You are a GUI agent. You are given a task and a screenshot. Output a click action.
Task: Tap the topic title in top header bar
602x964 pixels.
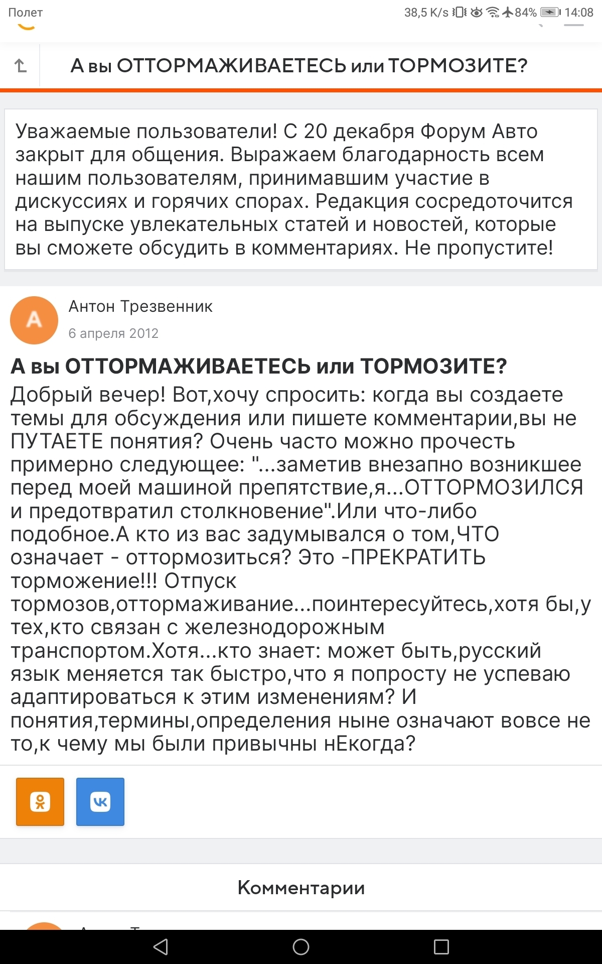point(299,66)
